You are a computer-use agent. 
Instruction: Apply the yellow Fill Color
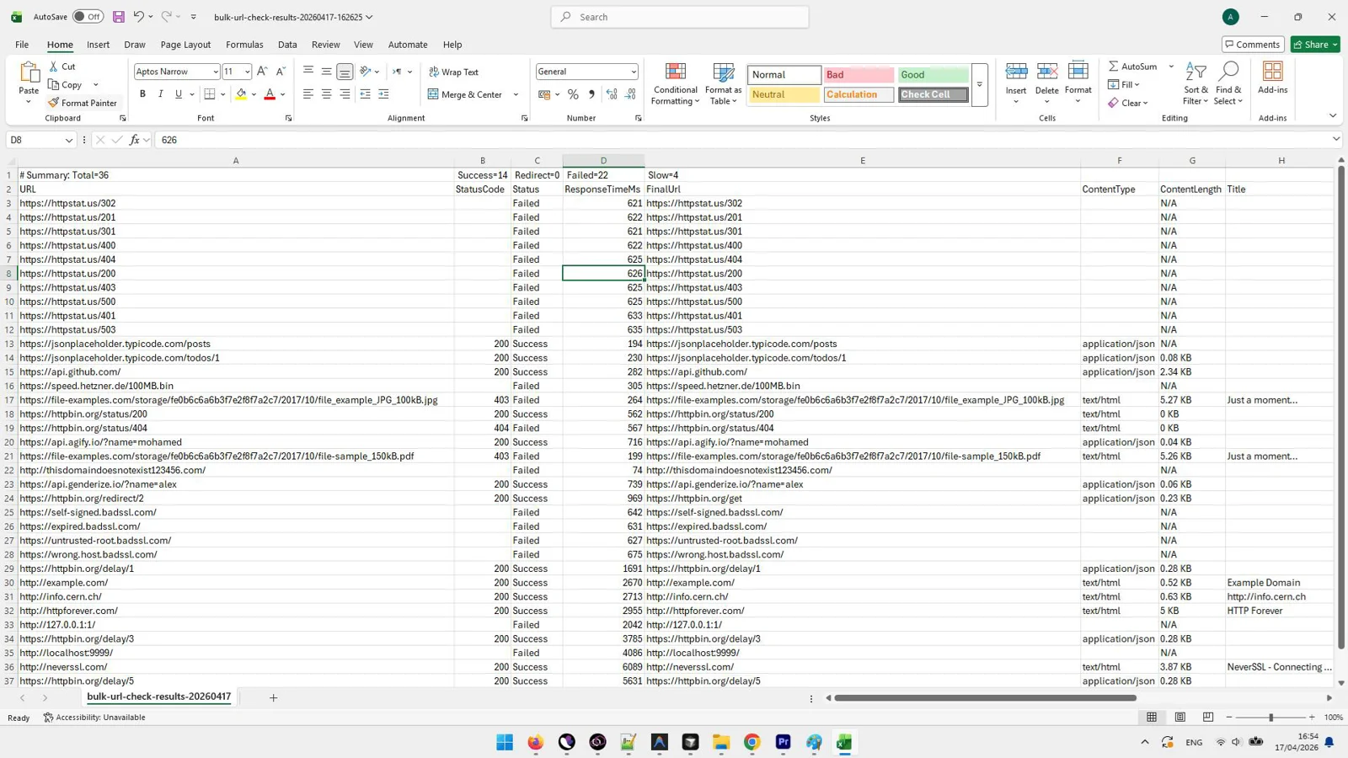click(241, 94)
